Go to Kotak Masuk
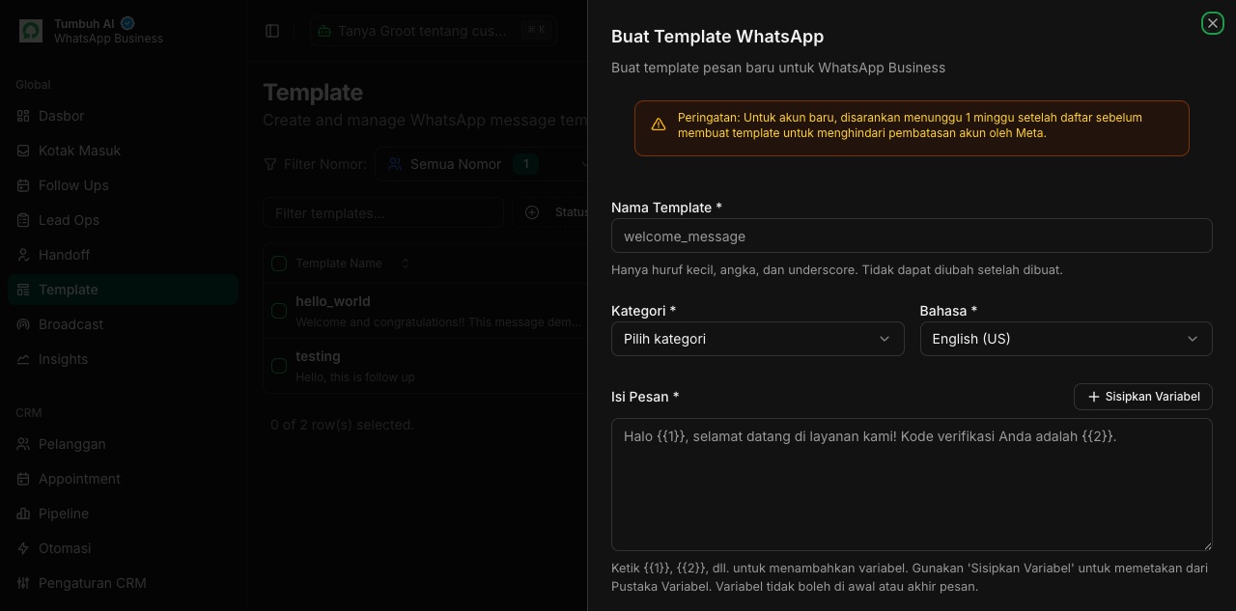This screenshot has height=611, width=1236. (x=123, y=151)
